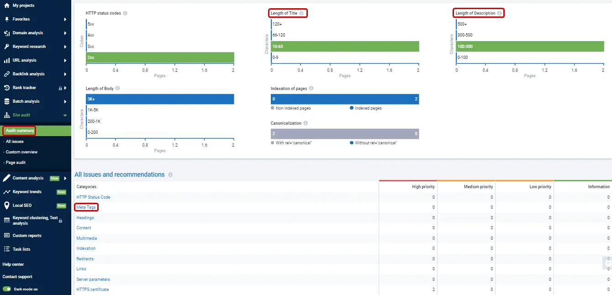This screenshot has width=612, height=295.
Task: Click info icon beside Length of Title
Action: 301,13
